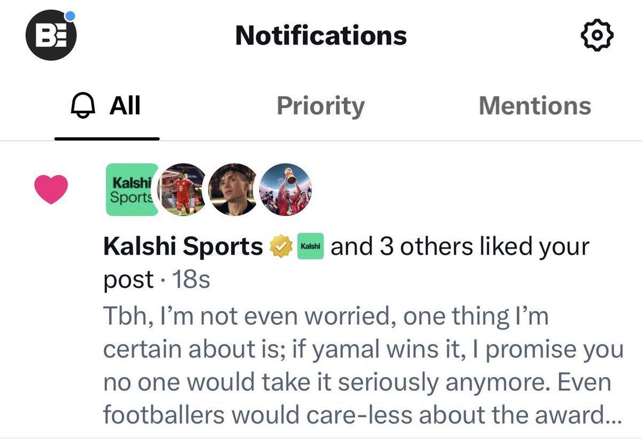This screenshot has width=642, height=440.
Task: Switch to the Priority tab
Action: point(320,106)
